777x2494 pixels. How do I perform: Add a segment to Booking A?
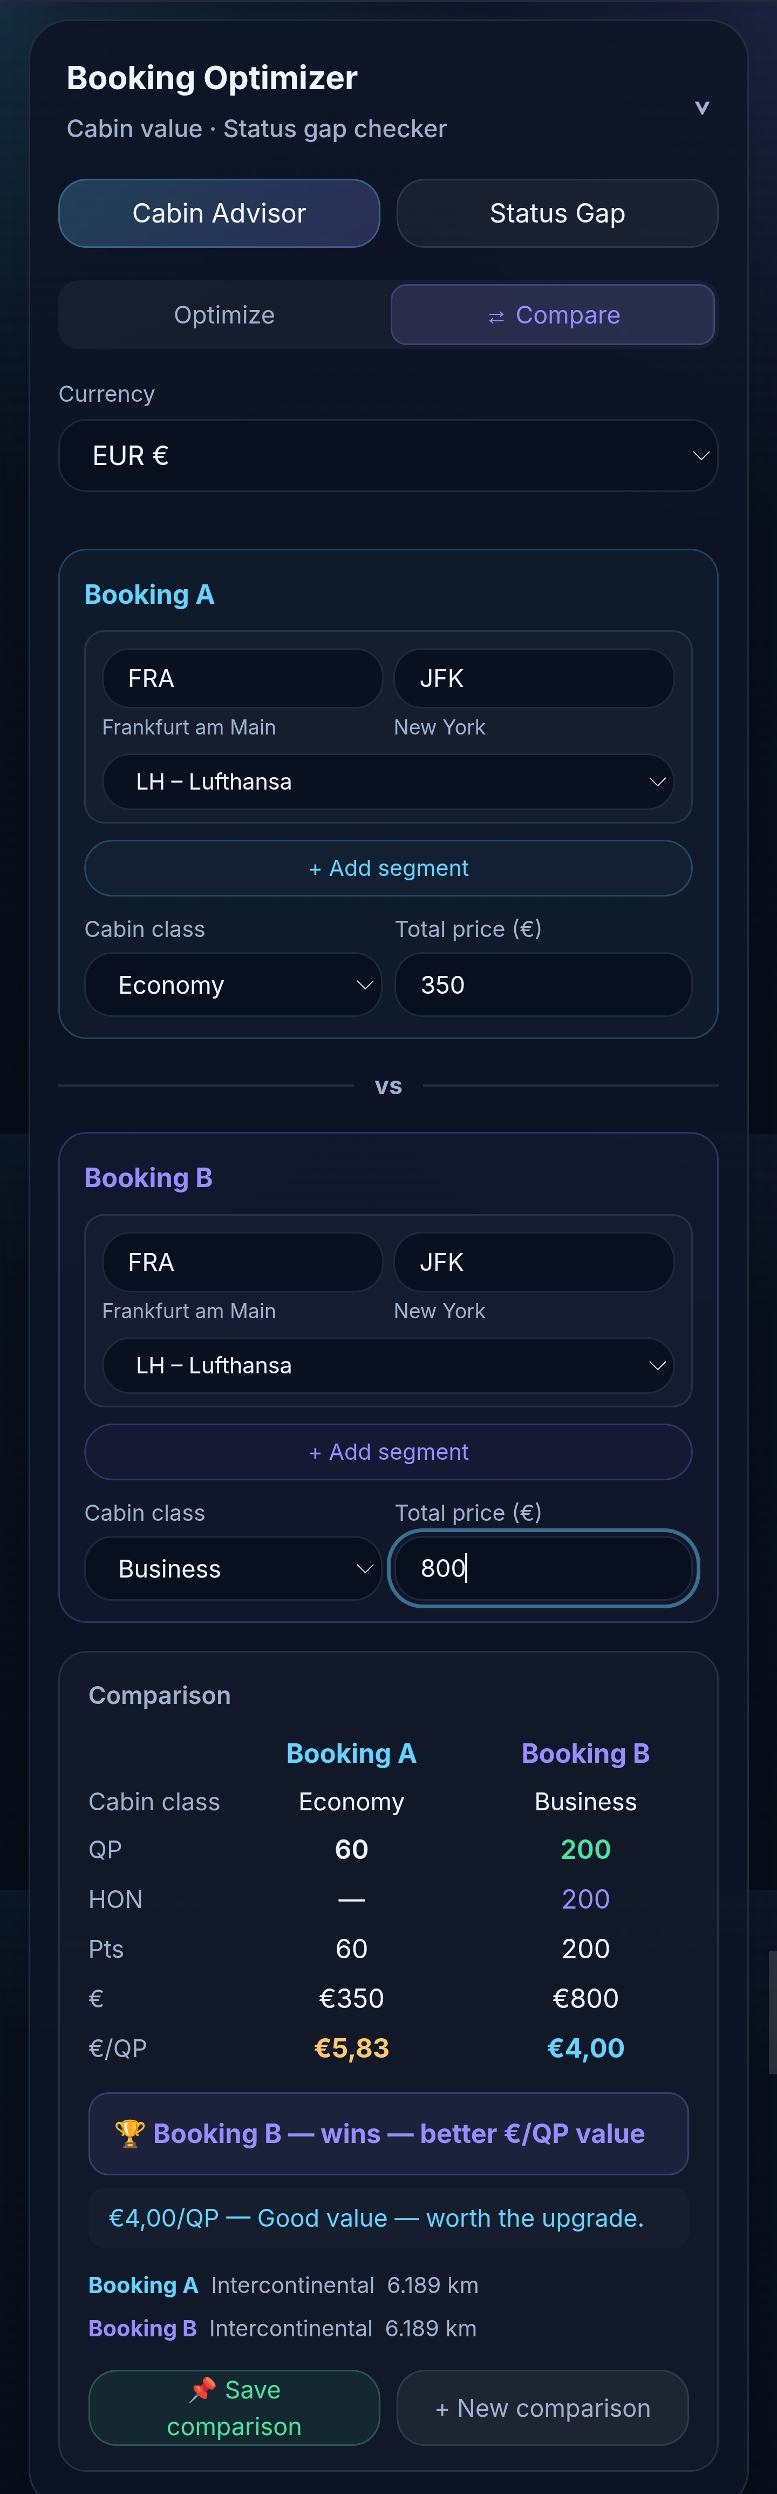point(388,867)
